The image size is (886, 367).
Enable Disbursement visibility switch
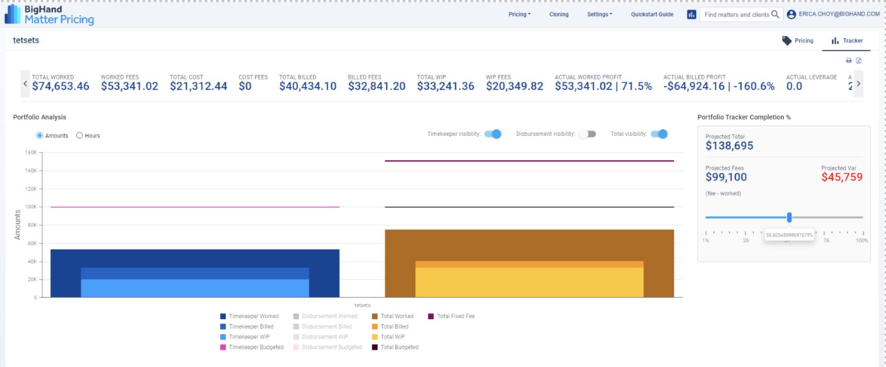(588, 134)
